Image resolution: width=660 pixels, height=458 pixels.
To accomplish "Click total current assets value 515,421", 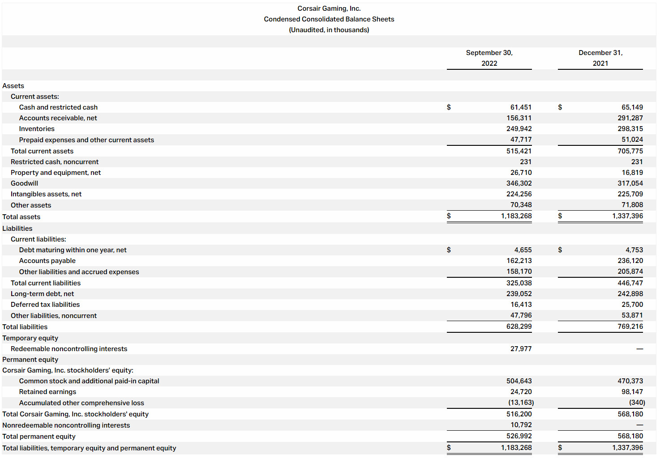I will coord(519,151).
